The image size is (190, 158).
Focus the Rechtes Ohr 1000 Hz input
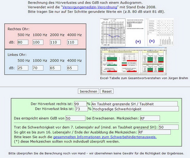(x=40, y=42)
